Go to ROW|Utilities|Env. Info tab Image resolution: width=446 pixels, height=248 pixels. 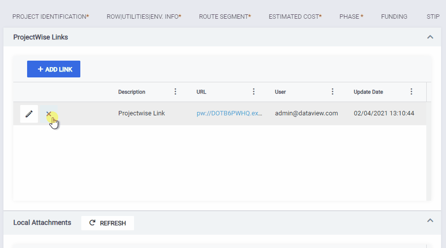point(144,17)
